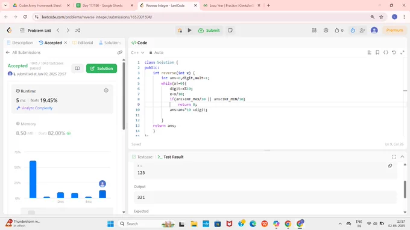Click the streak fire counter
This screenshot has width=410, height=230.
click(339, 31)
